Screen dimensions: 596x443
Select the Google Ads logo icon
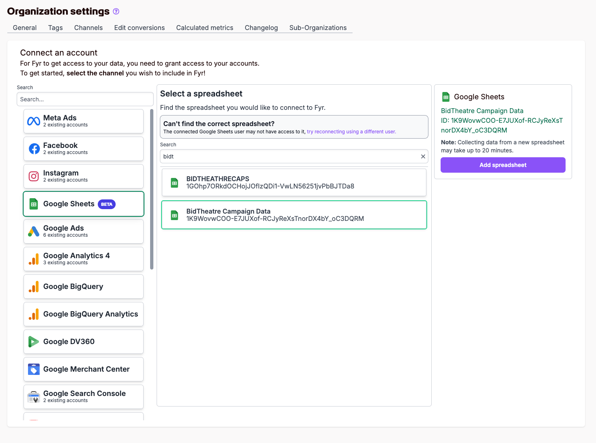click(x=34, y=231)
